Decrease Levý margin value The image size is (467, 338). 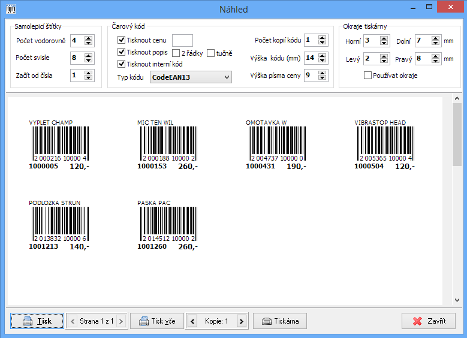pos(384,61)
